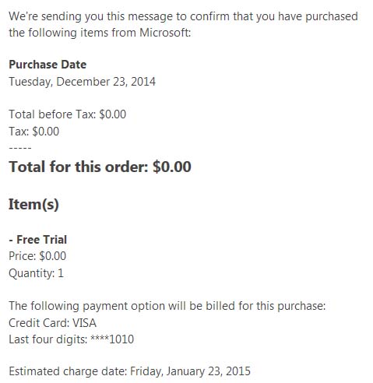Click the Quantity: 1 text
The height and width of the screenshot is (383, 373).
(x=36, y=273)
